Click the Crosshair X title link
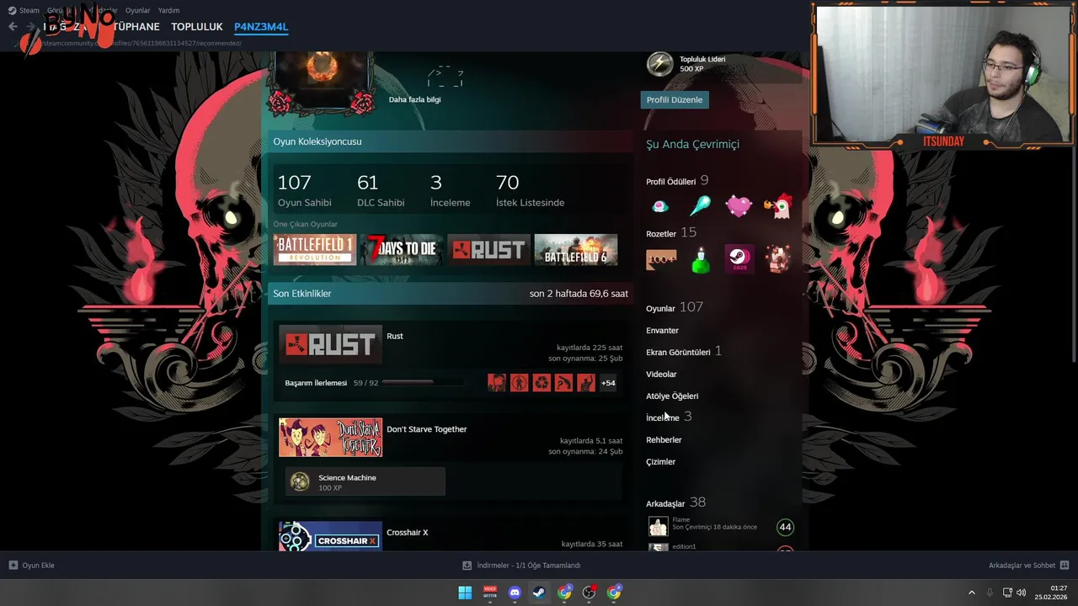Image resolution: width=1078 pixels, height=606 pixels. [408, 533]
